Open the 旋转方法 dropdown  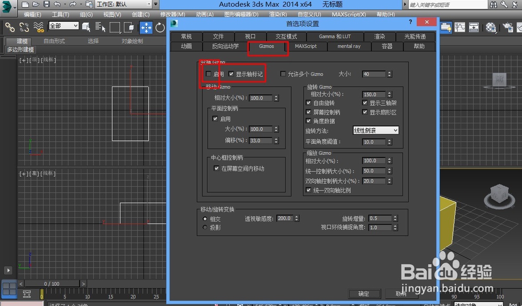pos(375,130)
